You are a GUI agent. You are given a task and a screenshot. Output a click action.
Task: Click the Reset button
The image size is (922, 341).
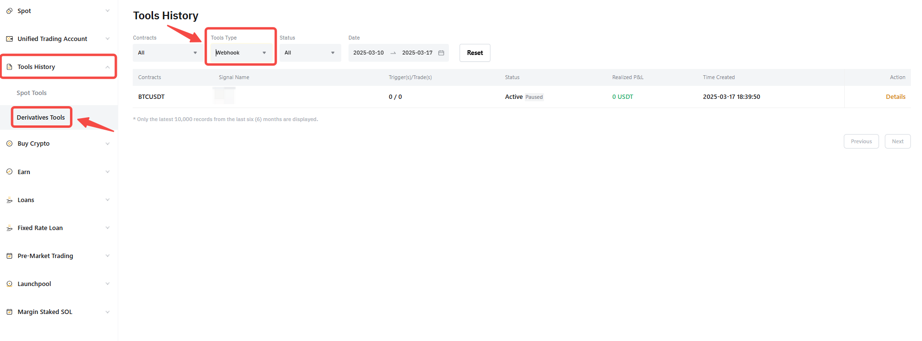point(475,53)
